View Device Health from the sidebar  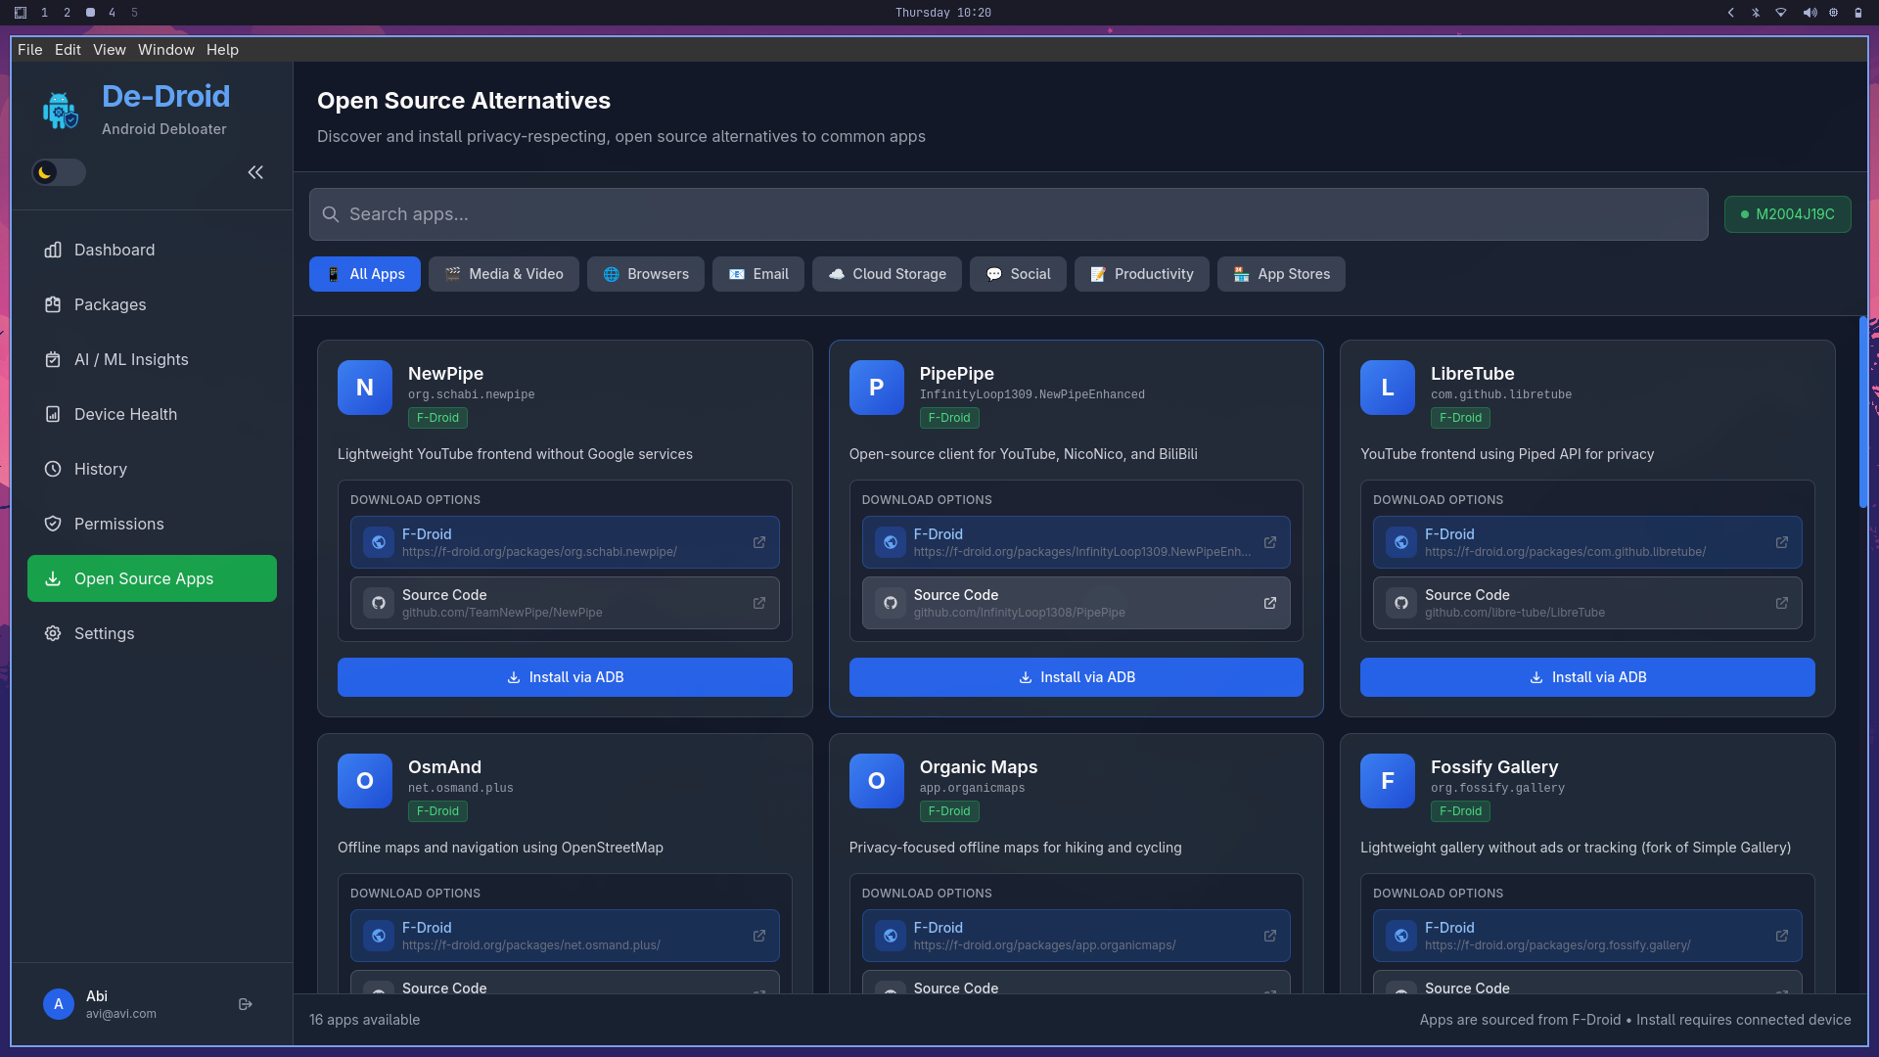tap(125, 414)
